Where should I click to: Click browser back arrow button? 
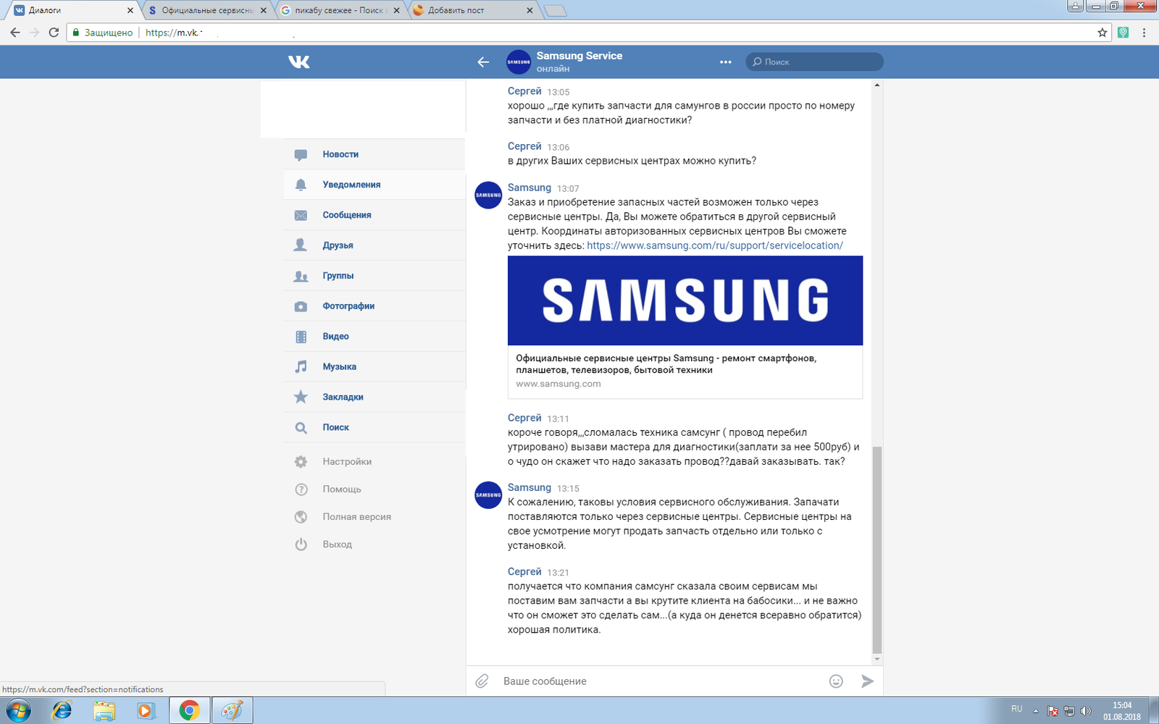click(15, 33)
